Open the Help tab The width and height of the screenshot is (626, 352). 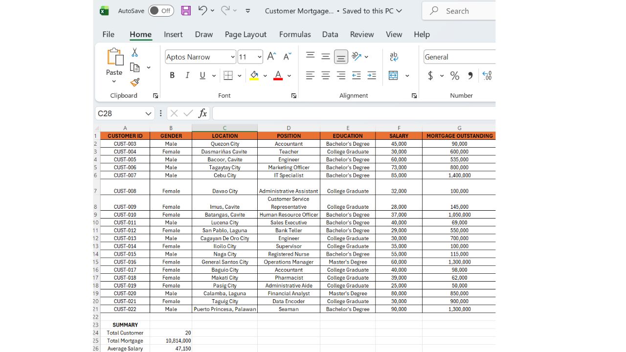[422, 34]
